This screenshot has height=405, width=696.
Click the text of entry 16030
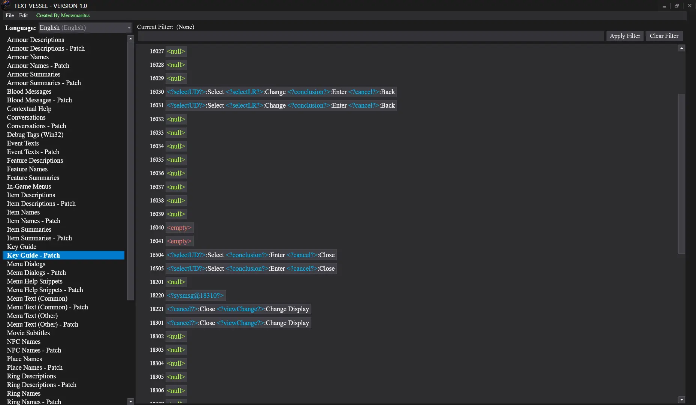(281, 92)
